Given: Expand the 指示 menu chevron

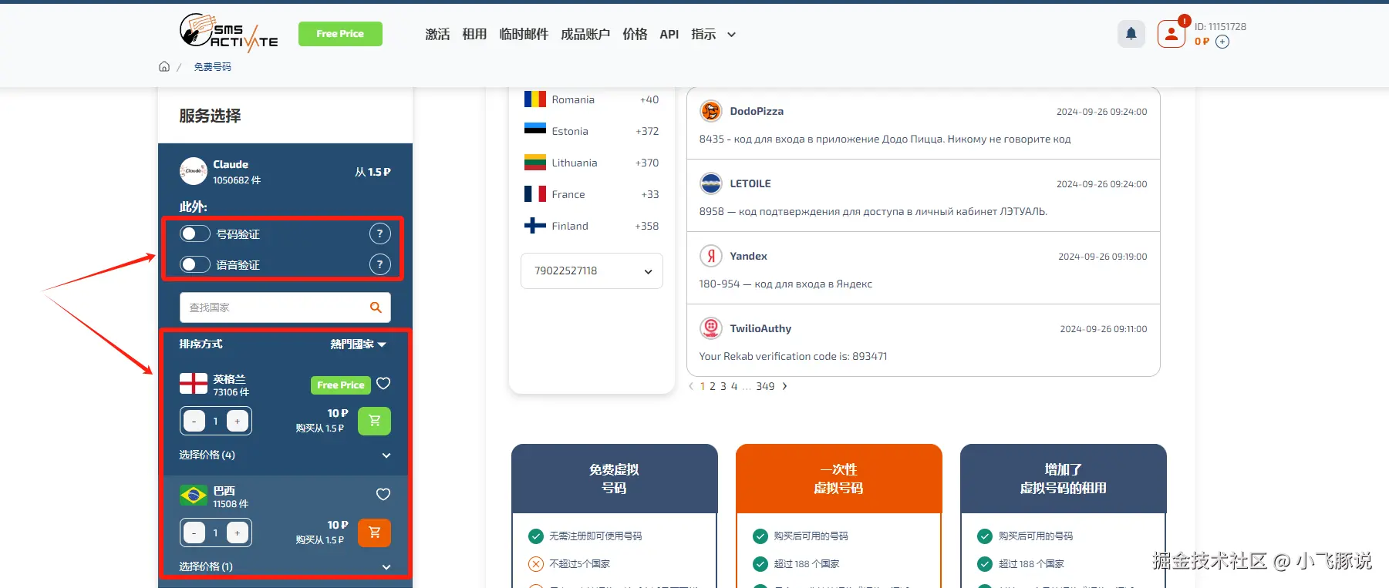Looking at the screenshot, I should coord(731,35).
